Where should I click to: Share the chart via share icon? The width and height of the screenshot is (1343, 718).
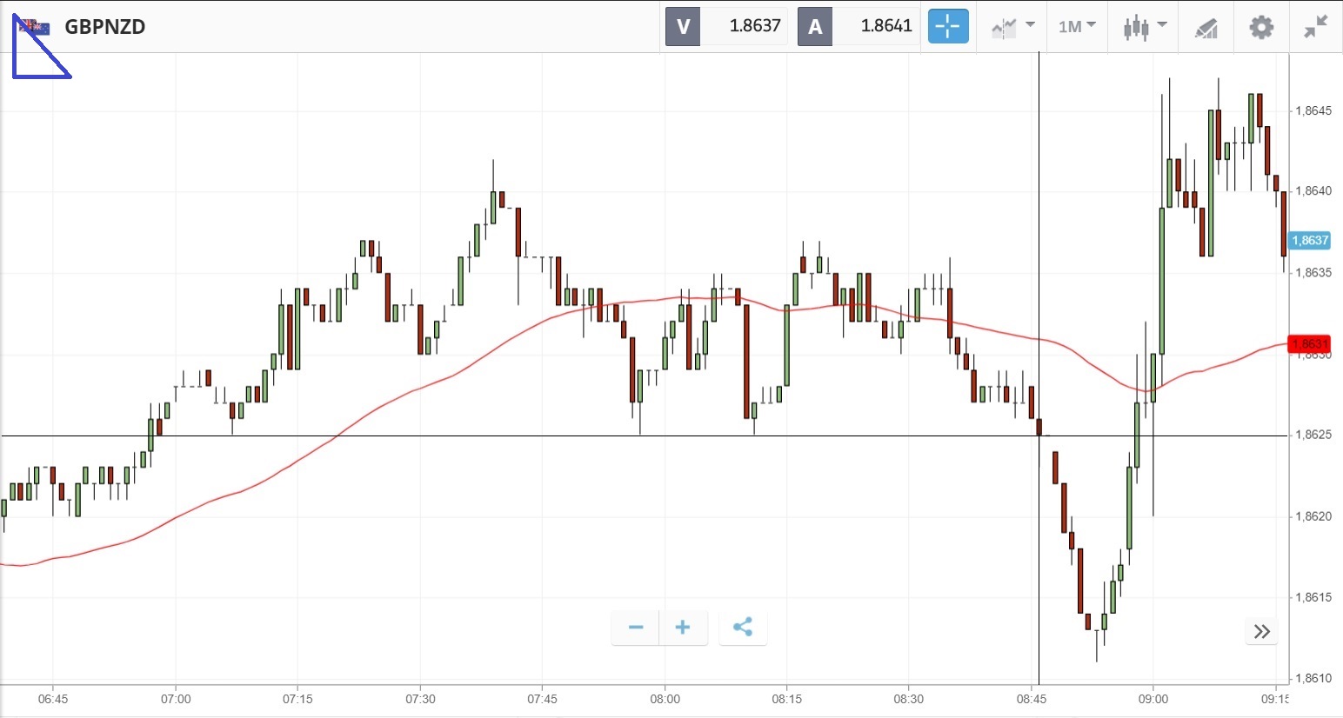pyautogui.click(x=743, y=628)
